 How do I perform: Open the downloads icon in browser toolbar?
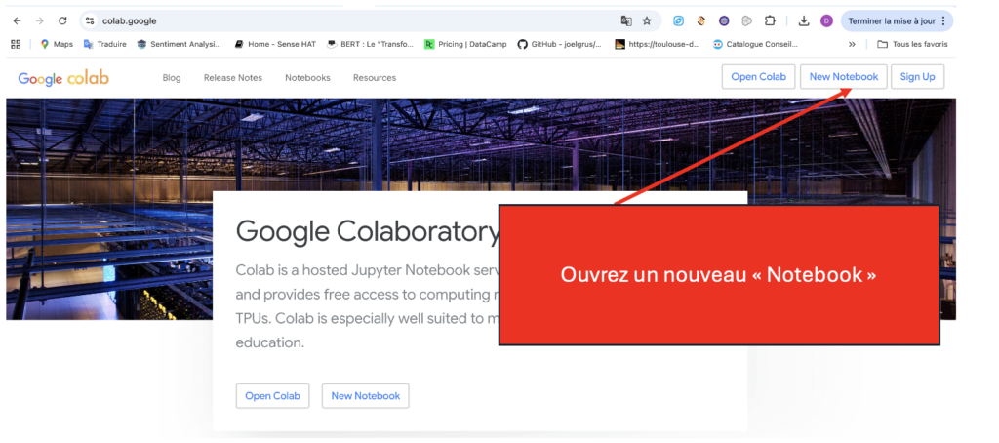[x=804, y=20]
